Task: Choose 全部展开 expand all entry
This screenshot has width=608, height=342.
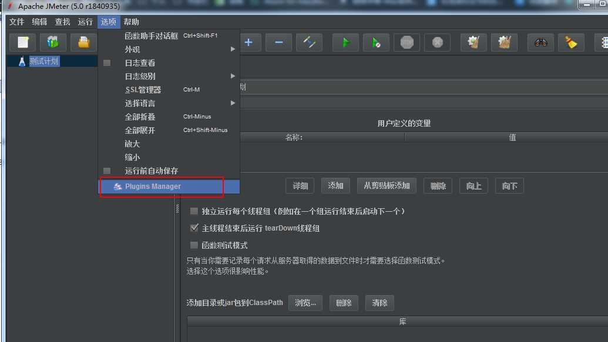Action: click(x=169, y=130)
